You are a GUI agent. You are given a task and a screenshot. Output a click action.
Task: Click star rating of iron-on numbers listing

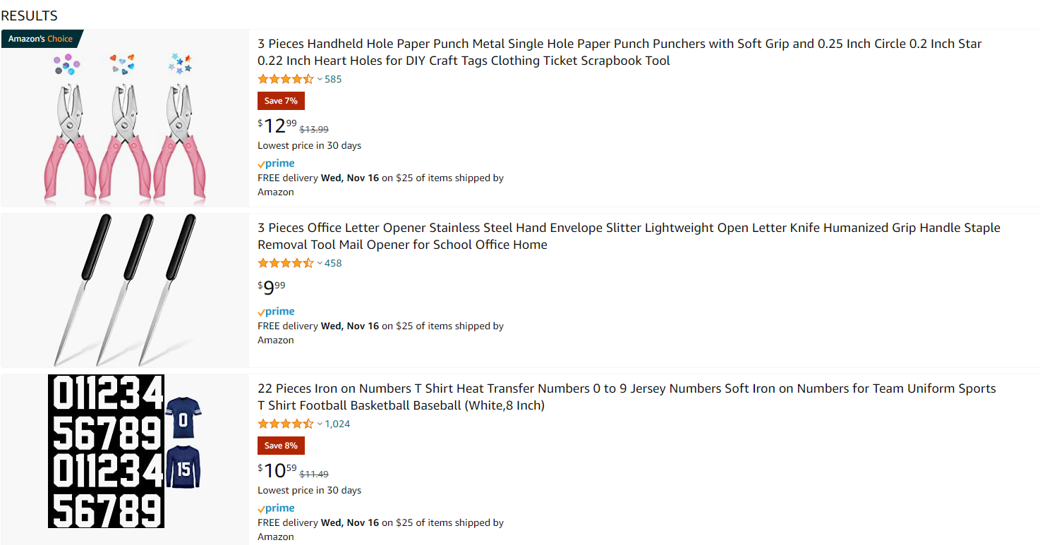(x=286, y=424)
